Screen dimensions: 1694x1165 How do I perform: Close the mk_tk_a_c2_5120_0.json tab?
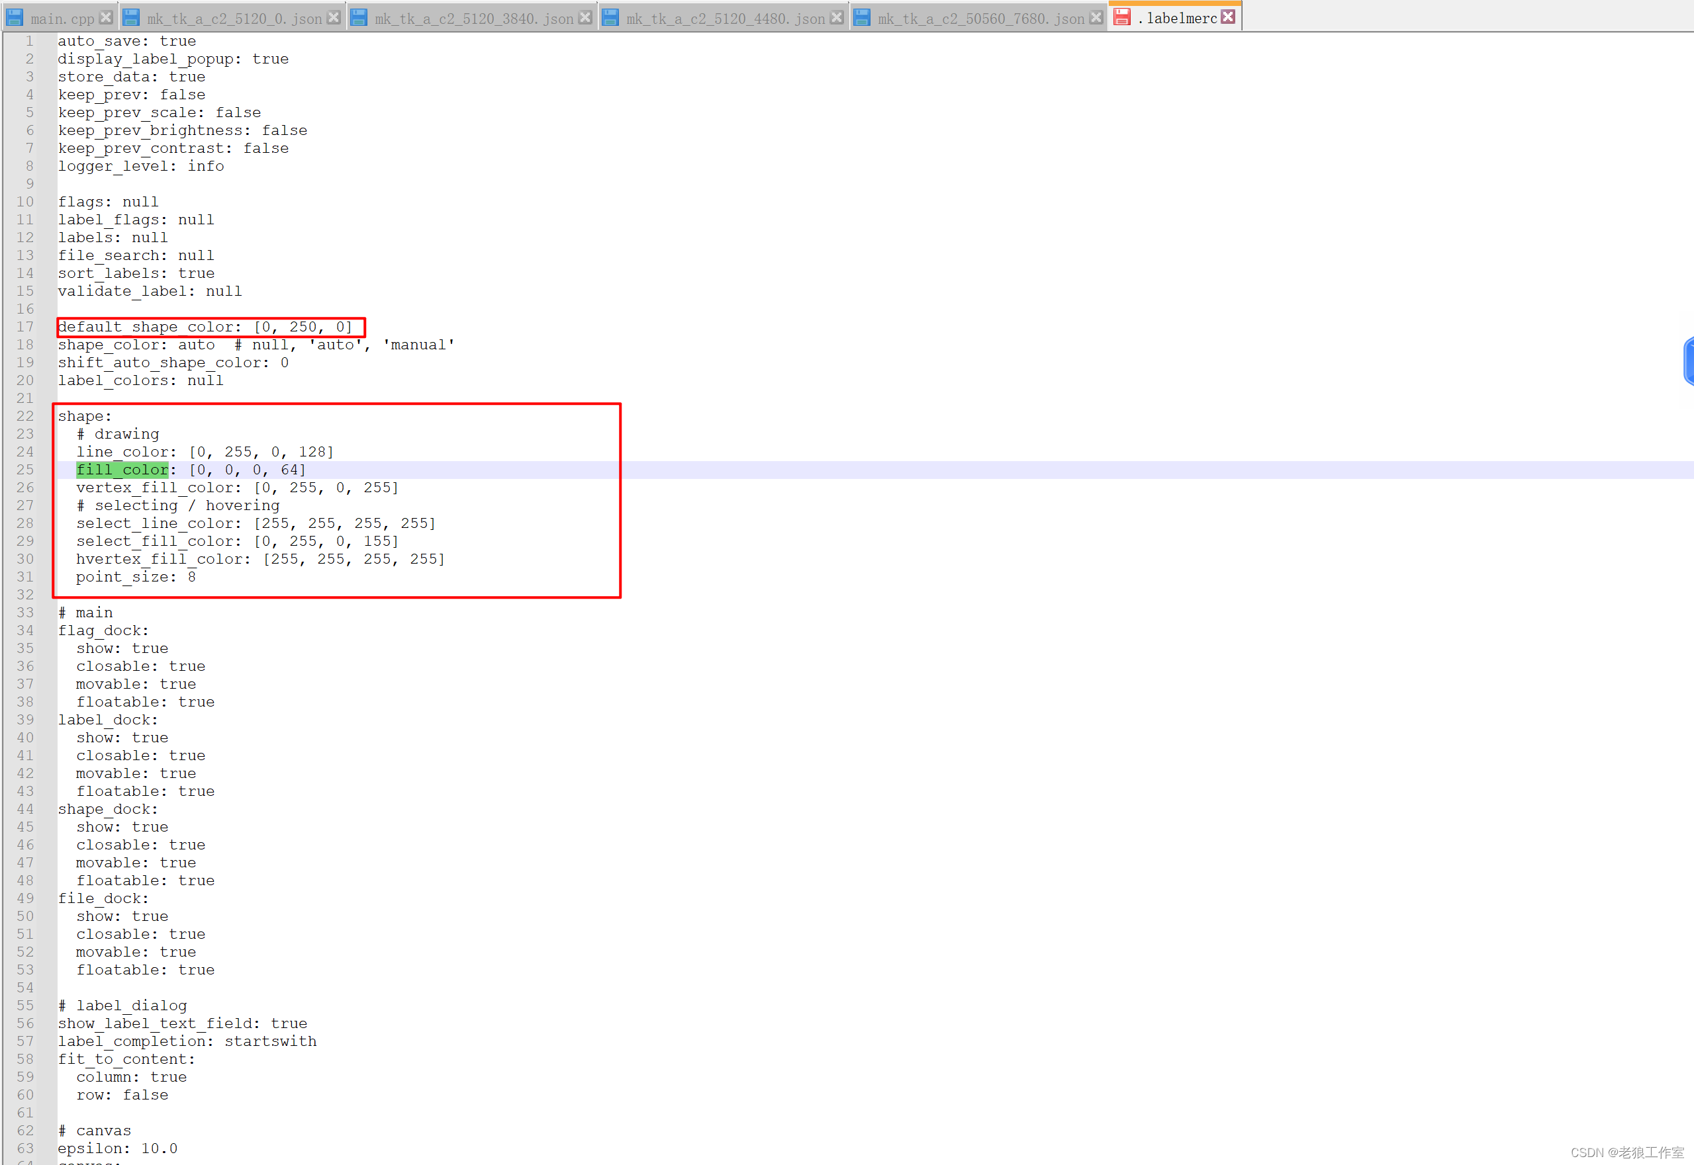tap(334, 17)
